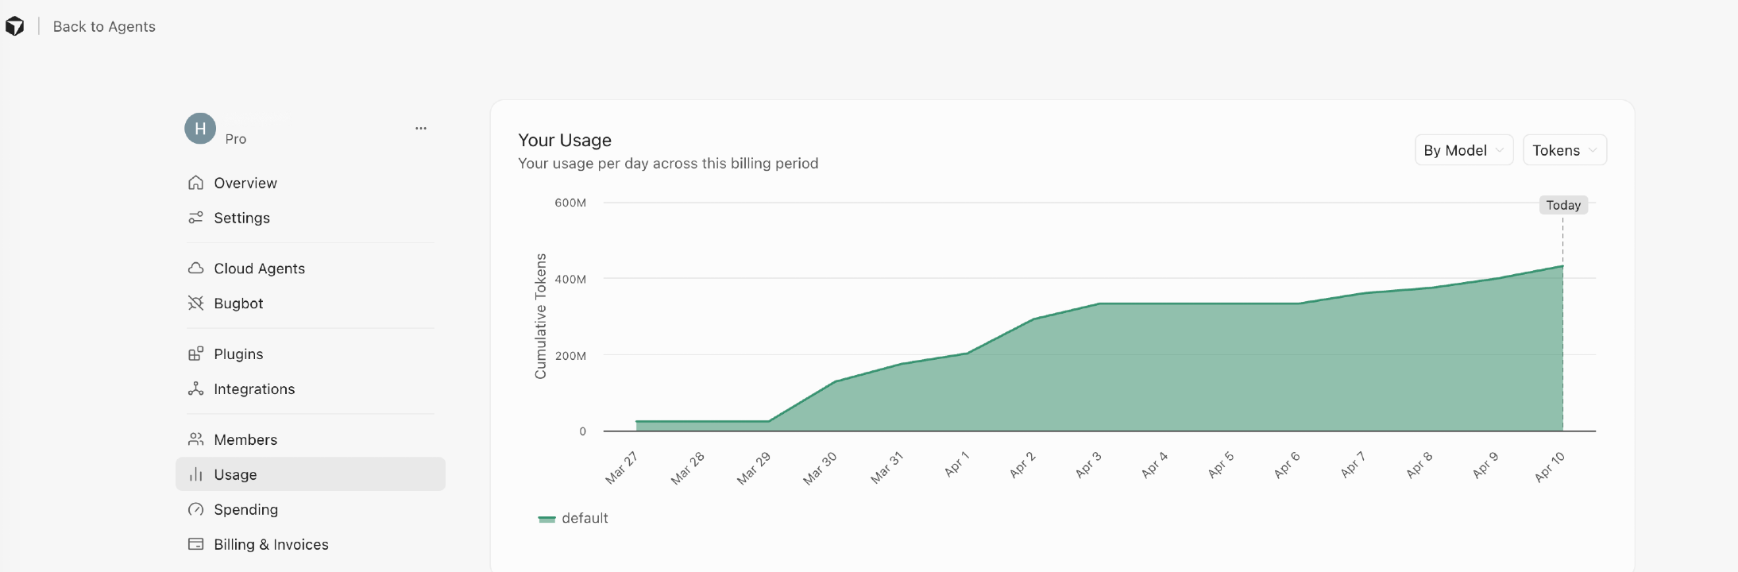Click the Integrations nodes icon
The width and height of the screenshot is (1738, 572).
[195, 389]
